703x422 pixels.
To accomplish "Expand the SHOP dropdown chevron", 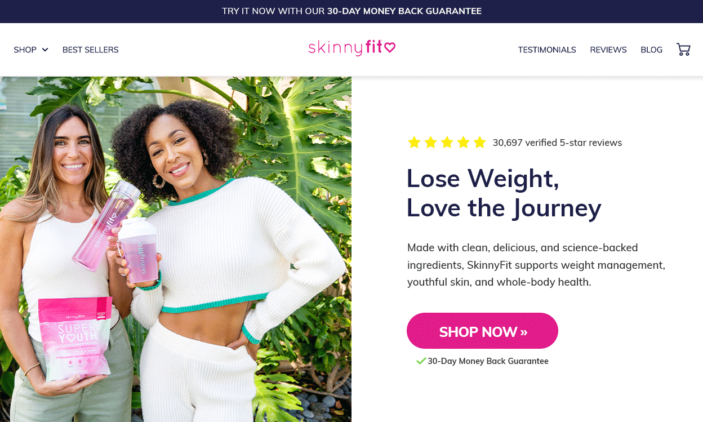I will click(45, 50).
